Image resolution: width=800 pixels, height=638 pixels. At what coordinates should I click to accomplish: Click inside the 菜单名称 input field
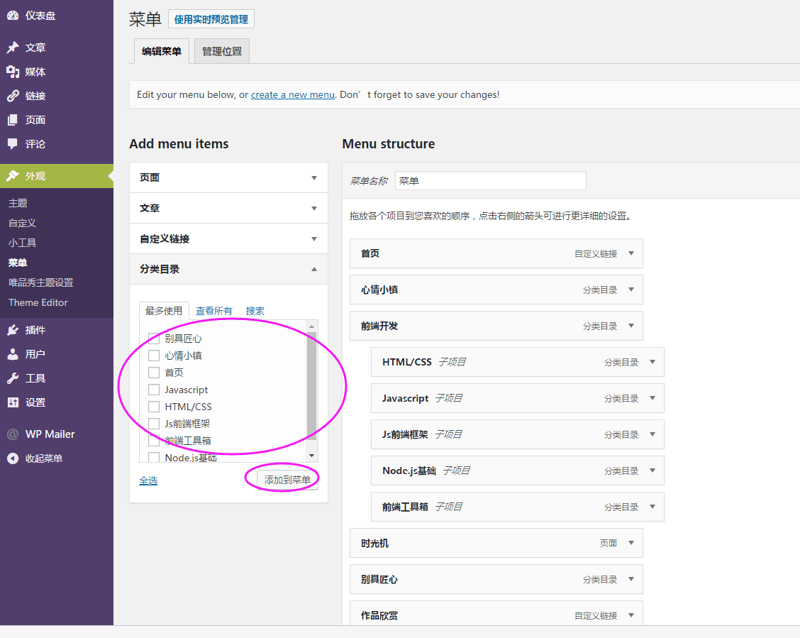tap(490, 180)
